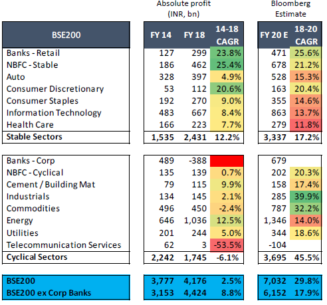The width and height of the screenshot is (327, 305).
Task: Click the Health Care label
Action: (x=30, y=125)
